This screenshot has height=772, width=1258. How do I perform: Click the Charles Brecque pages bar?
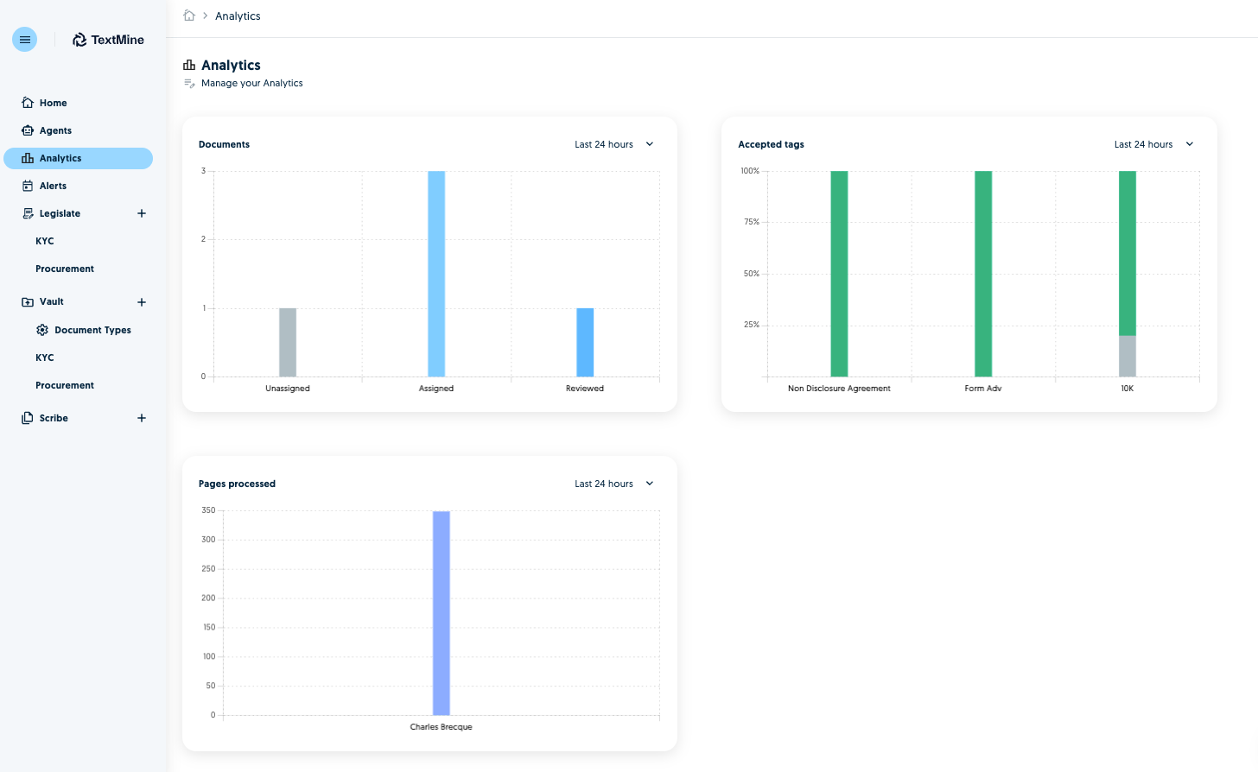[x=442, y=613]
